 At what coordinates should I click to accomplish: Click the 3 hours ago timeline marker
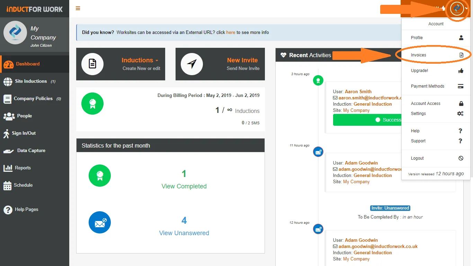[x=318, y=81]
